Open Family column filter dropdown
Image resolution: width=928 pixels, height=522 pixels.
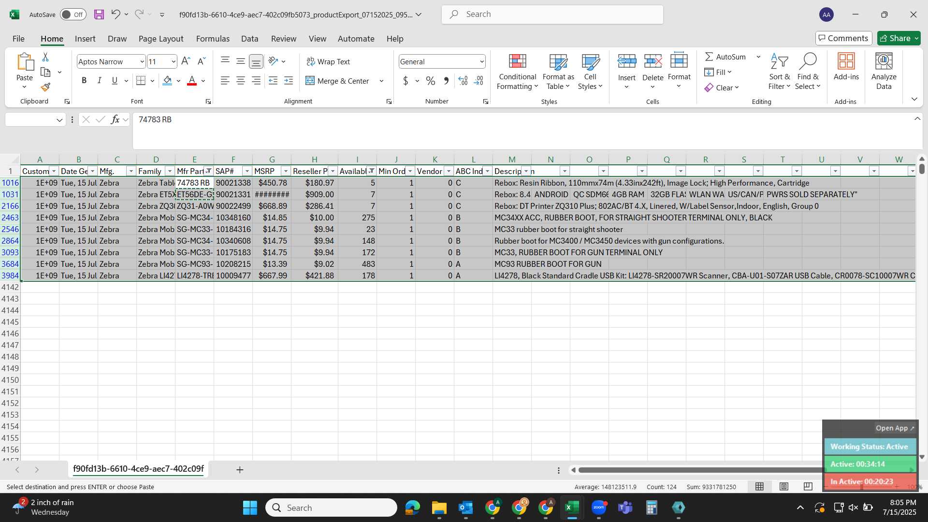point(170,171)
